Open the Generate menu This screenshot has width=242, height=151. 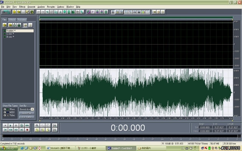31,7
